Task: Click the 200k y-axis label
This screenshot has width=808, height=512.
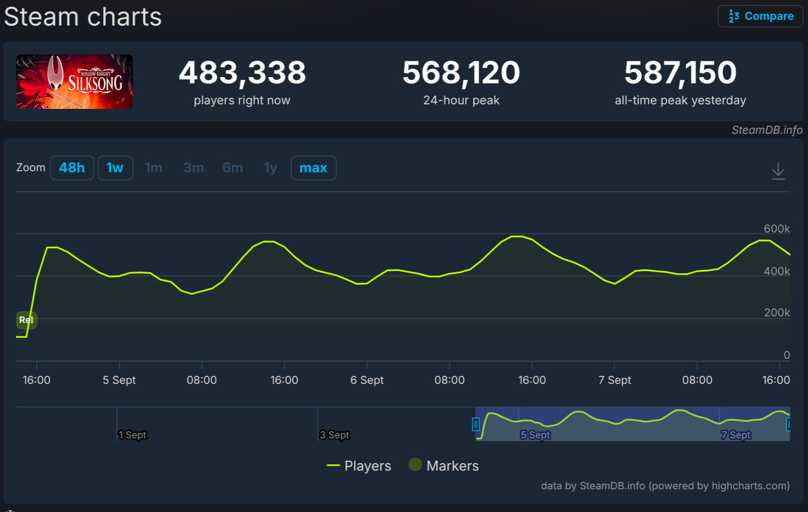Action: [x=777, y=312]
